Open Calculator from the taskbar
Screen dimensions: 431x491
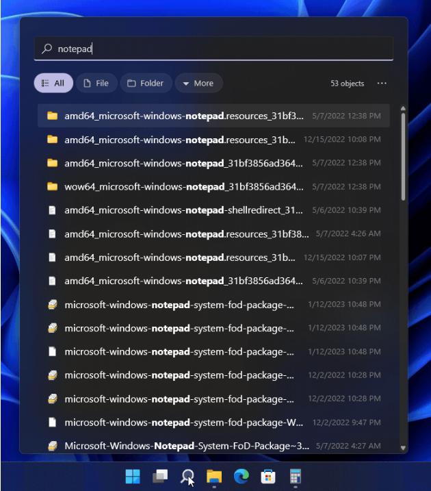pos(296,477)
